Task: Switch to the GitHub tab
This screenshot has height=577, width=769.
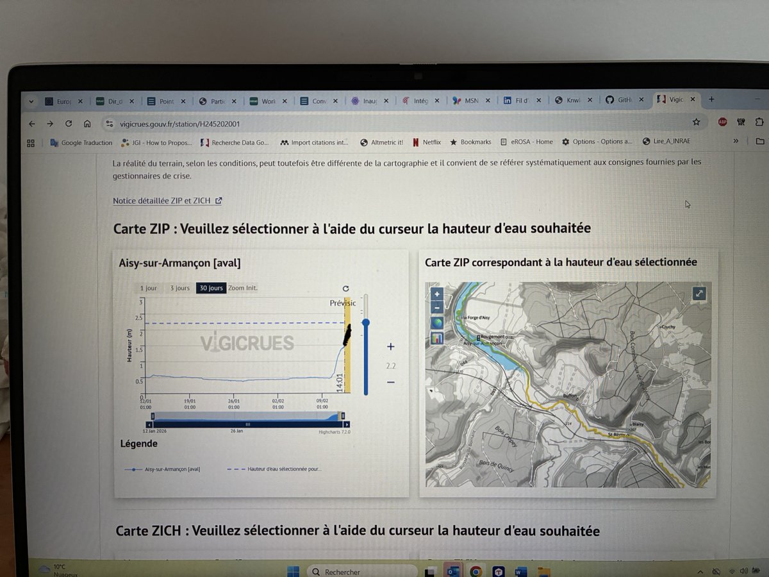Action: (625, 101)
